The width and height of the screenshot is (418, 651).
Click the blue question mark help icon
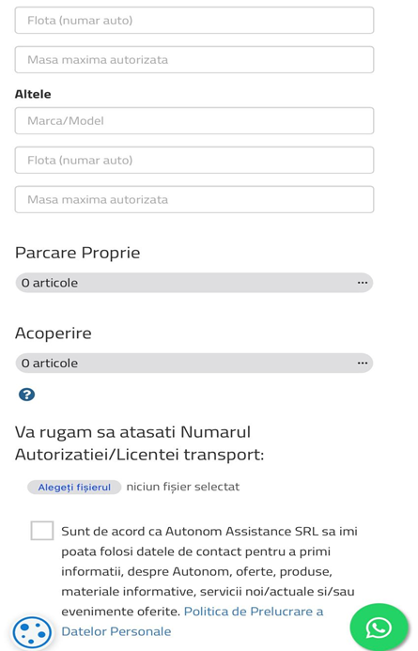click(26, 395)
